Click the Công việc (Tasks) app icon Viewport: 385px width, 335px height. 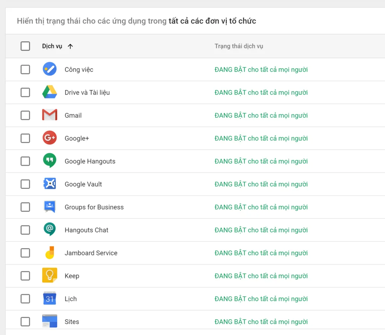click(x=50, y=69)
